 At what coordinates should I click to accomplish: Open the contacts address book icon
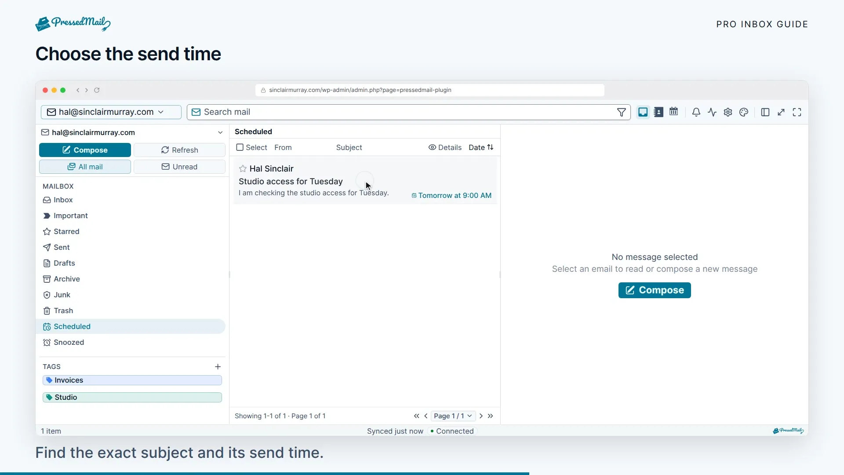[658, 112]
